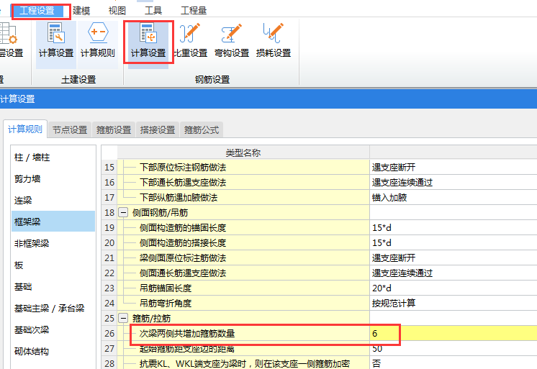Click row number 18 header
This screenshot has width=537, height=369.
click(109, 213)
